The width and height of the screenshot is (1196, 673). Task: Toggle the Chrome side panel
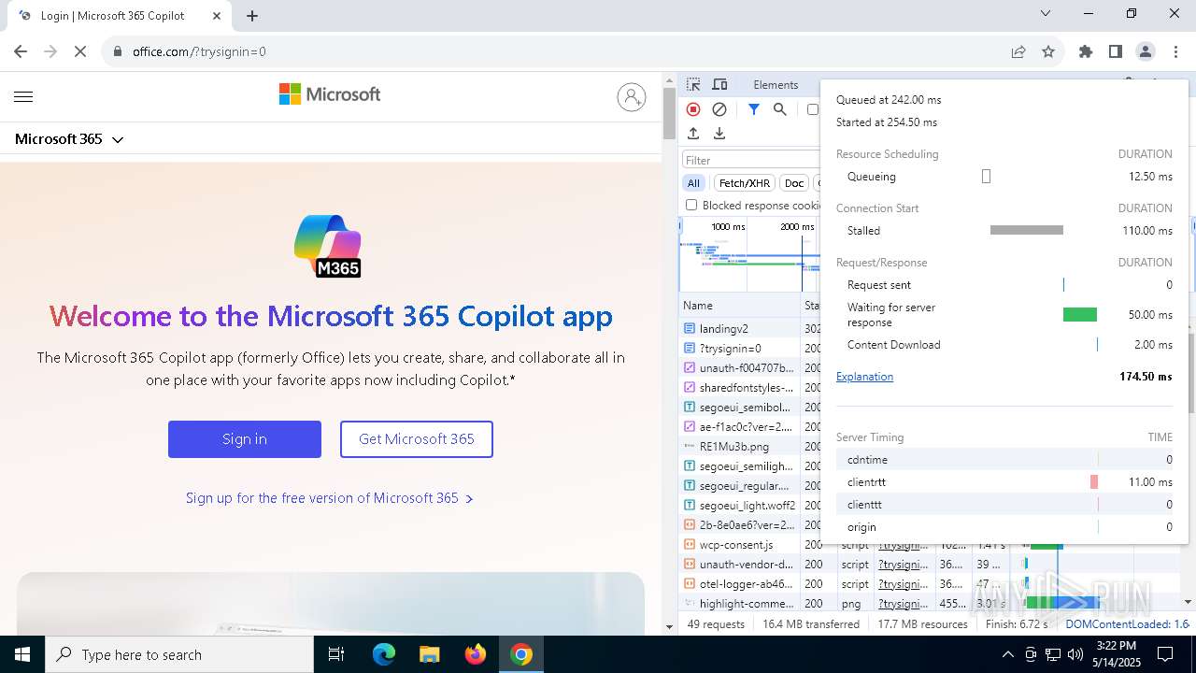[x=1116, y=51]
